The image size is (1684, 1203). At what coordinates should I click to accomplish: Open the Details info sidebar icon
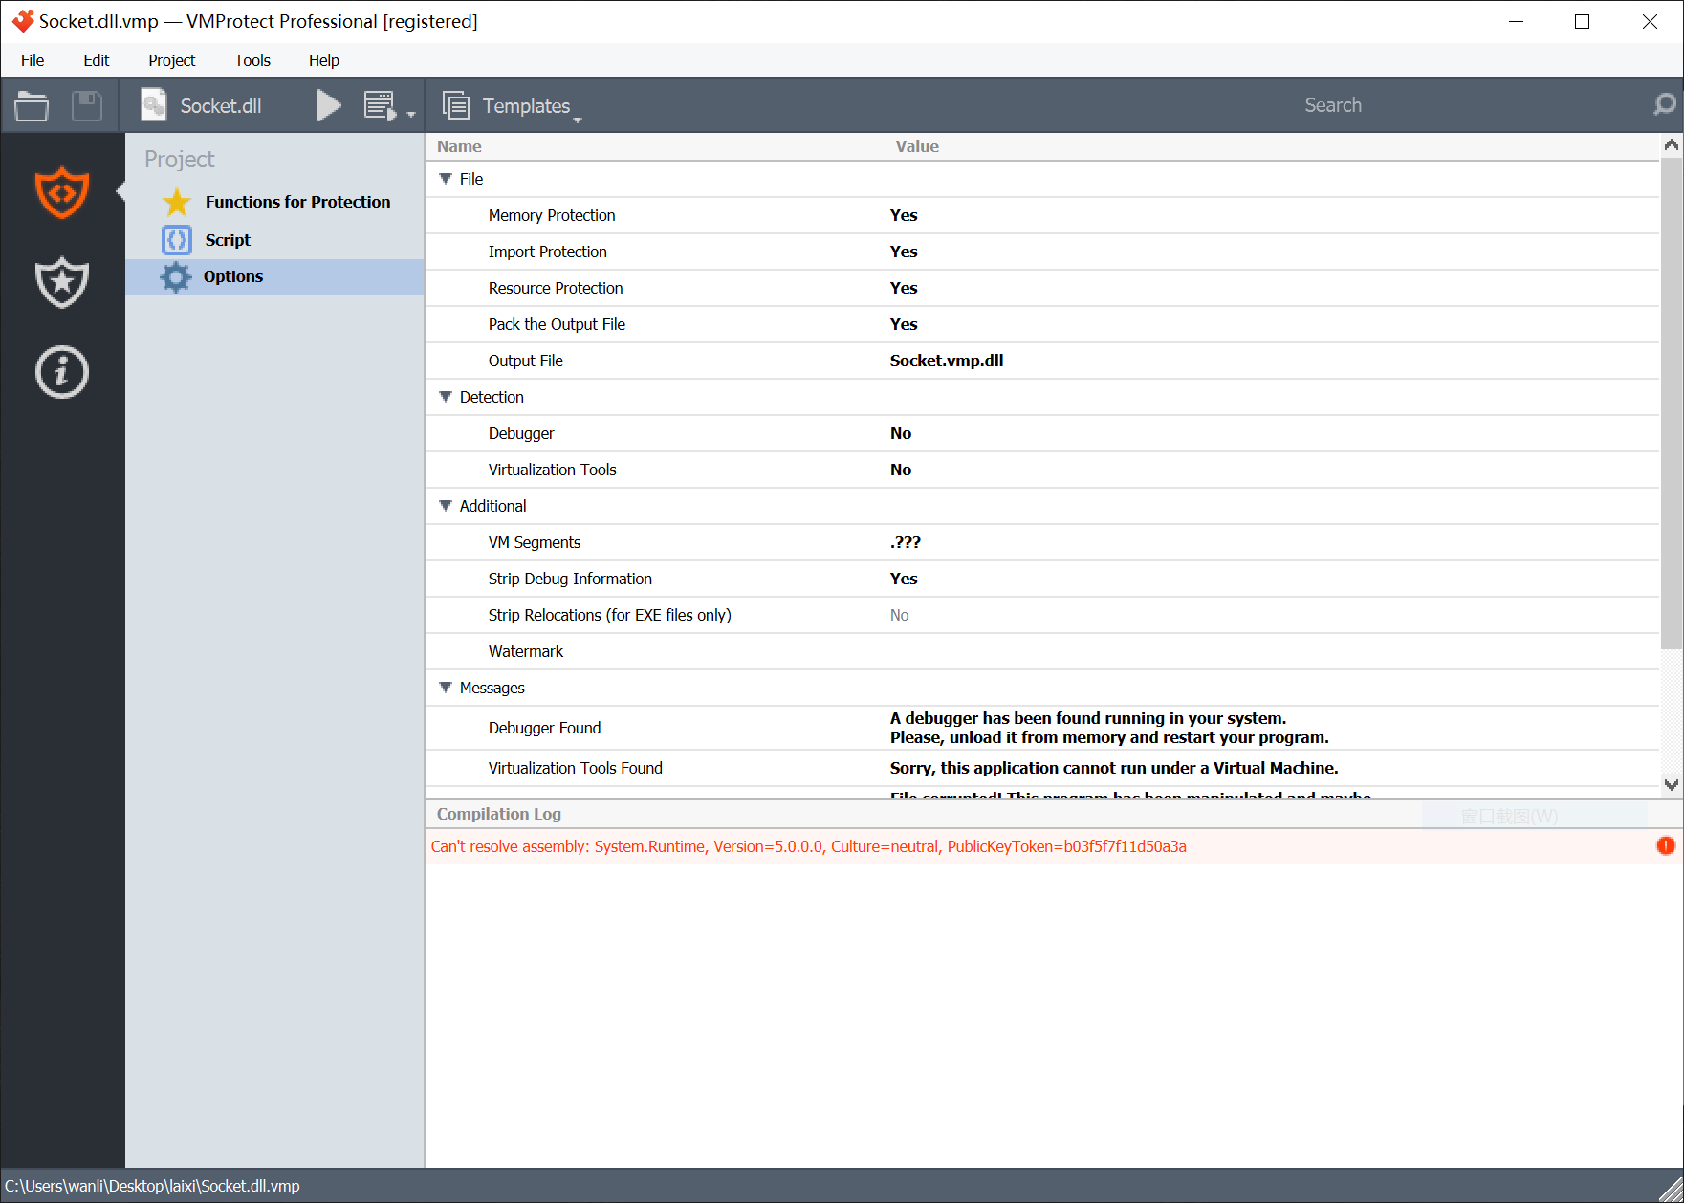point(62,372)
